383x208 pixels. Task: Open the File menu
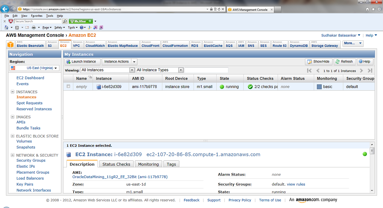coord(7,16)
